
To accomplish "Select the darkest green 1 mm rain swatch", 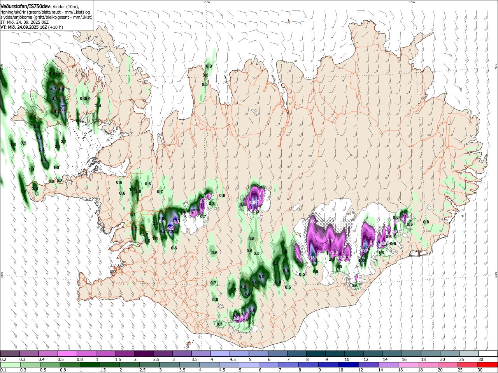I will (x=90, y=364).
